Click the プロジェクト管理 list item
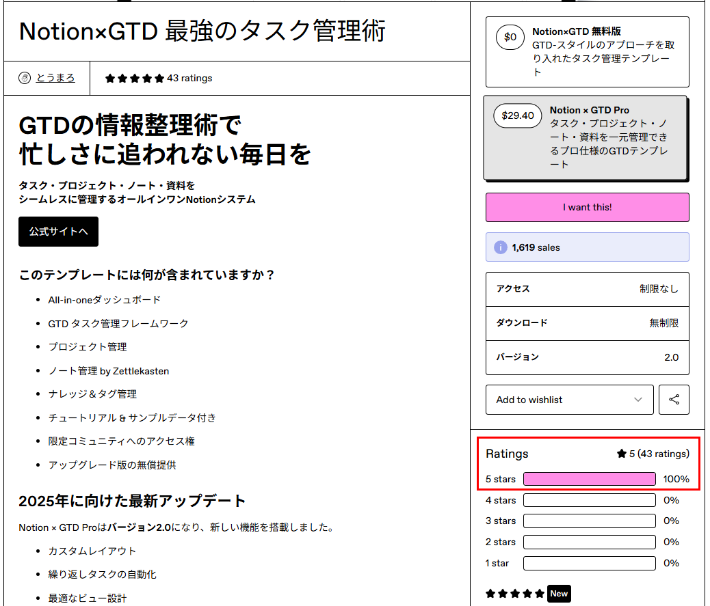The height and width of the screenshot is (606, 710). click(88, 347)
